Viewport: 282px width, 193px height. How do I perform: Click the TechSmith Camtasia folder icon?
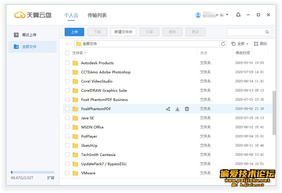75,155
